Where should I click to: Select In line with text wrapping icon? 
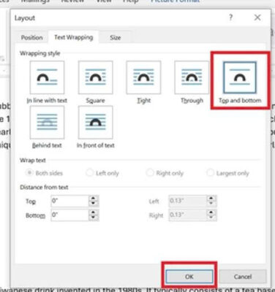point(47,77)
